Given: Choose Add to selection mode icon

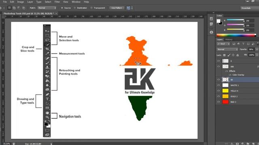Looking at the screenshot, I should pos(14,8).
